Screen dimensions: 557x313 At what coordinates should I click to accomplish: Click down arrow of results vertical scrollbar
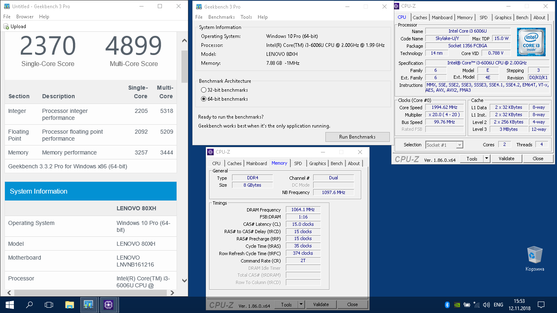[184, 281]
